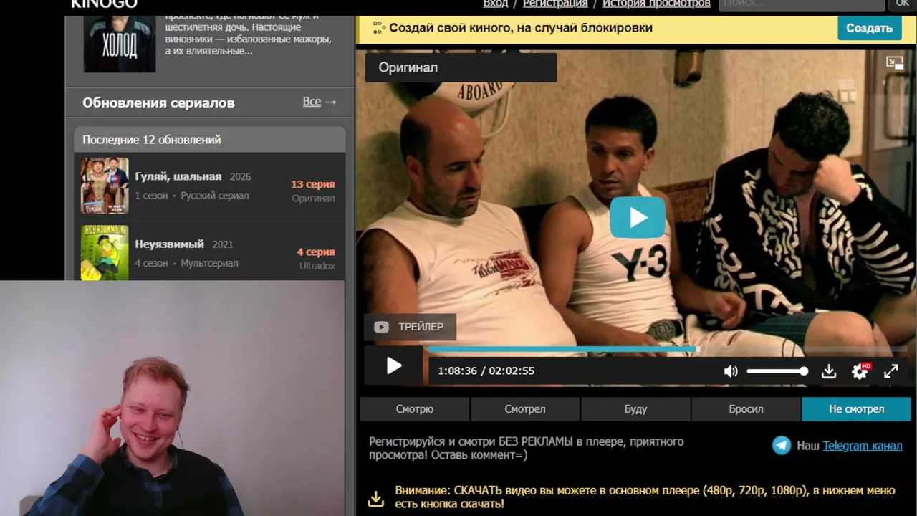Click the Создать button in yellow banner
917x516 pixels.
(x=869, y=28)
